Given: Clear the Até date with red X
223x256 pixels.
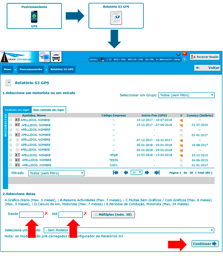Looking at the screenshot, I should tap(85, 213).
